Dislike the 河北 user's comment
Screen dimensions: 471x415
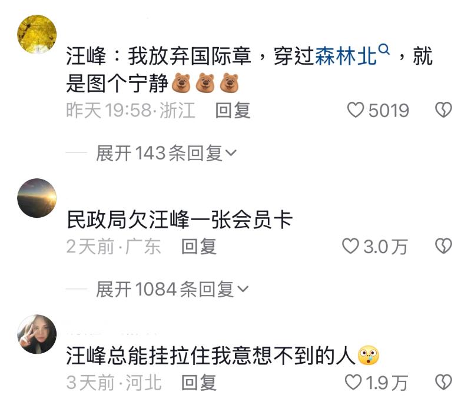click(444, 382)
